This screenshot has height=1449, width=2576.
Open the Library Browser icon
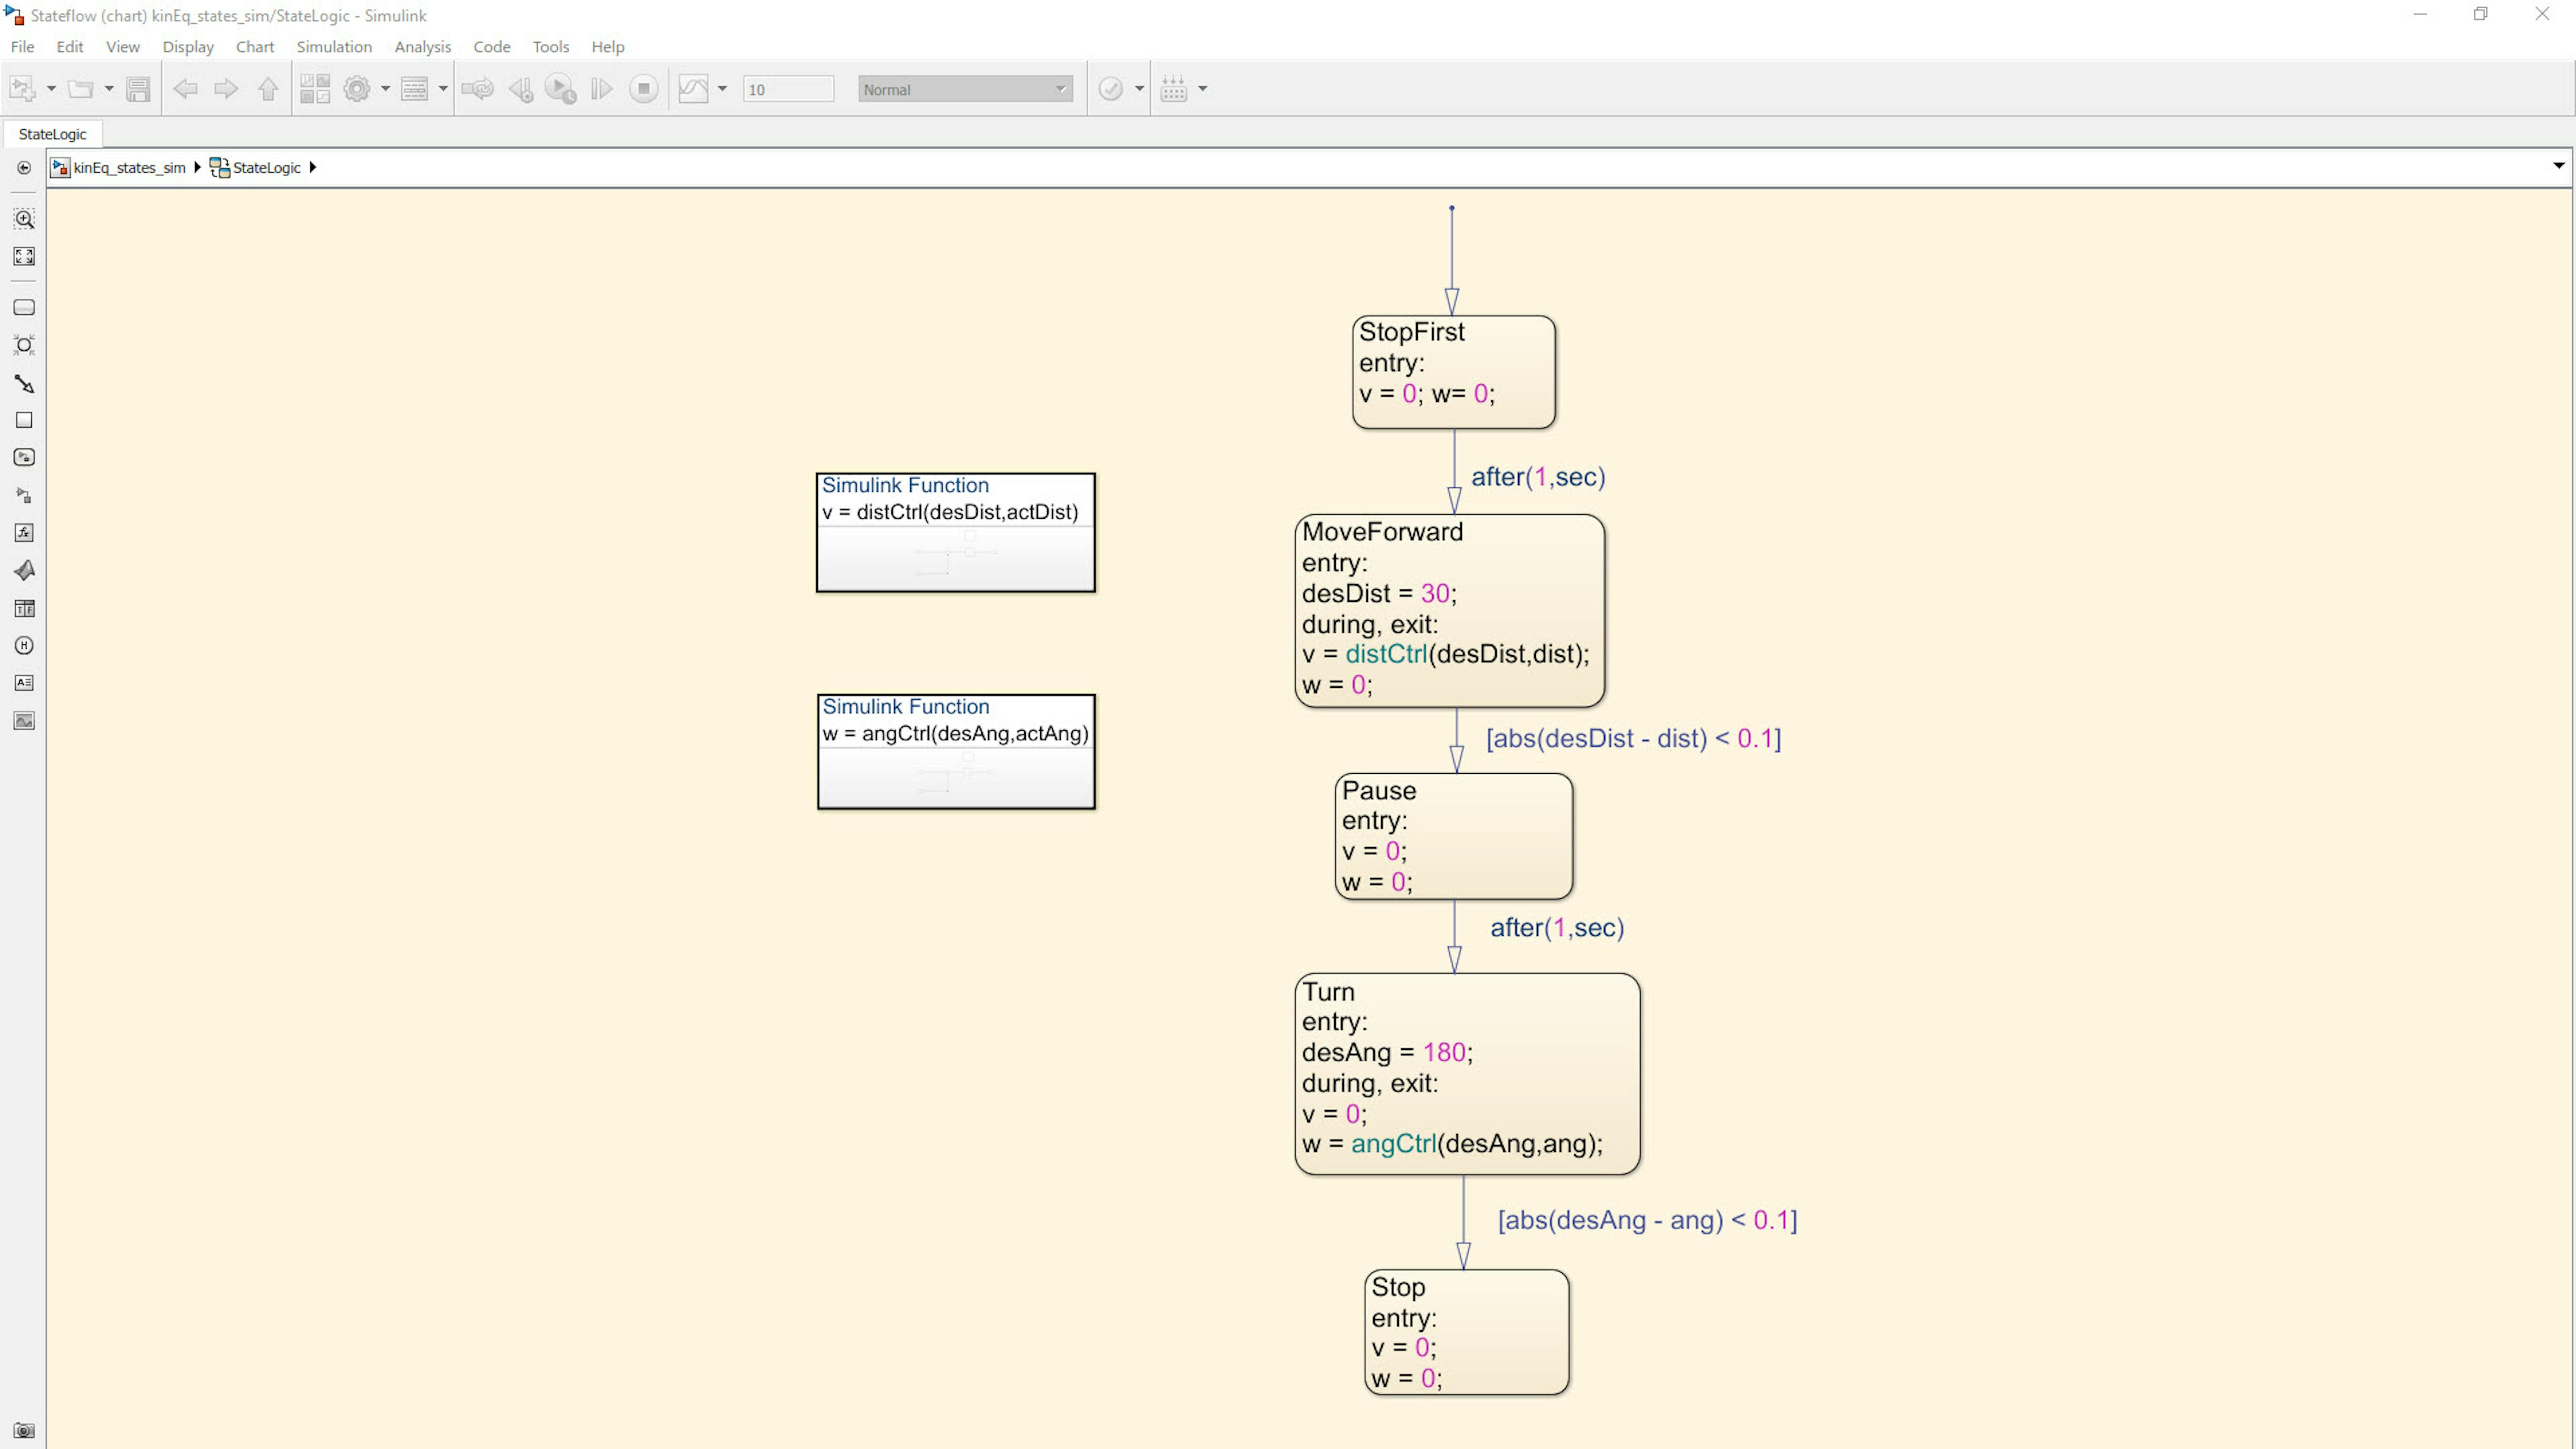315,89
